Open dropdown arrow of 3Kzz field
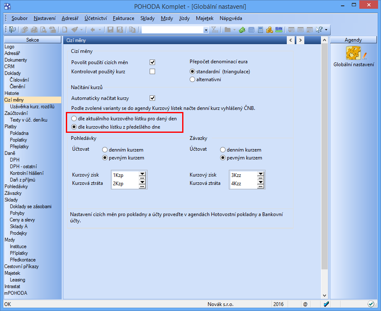The height and width of the screenshot is (311, 381). [261, 174]
